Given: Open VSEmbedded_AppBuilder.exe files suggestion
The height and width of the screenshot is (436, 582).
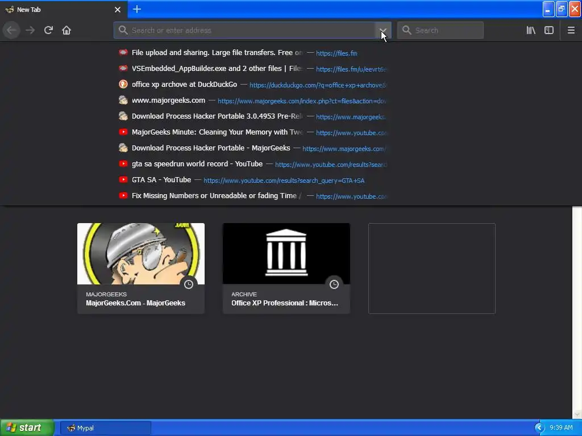Looking at the screenshot, I should 252,69.
